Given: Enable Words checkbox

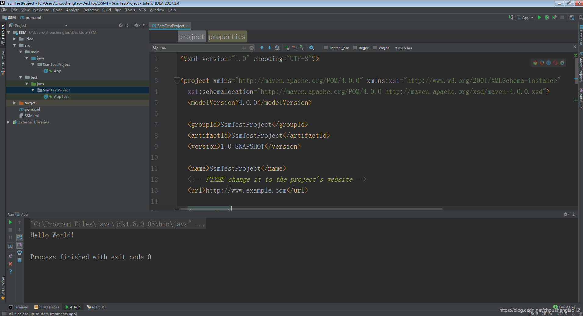Looking at the screenshot, I should [374, 48].
